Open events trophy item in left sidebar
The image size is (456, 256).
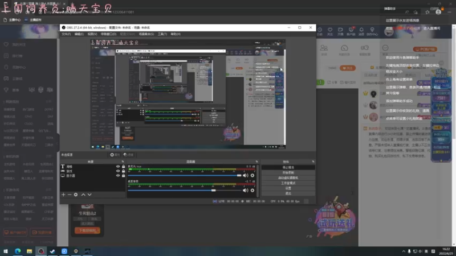pos(11,90)
